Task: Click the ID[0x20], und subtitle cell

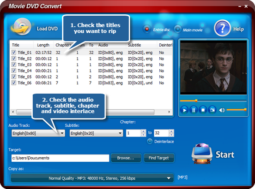Action: point(140,83)
